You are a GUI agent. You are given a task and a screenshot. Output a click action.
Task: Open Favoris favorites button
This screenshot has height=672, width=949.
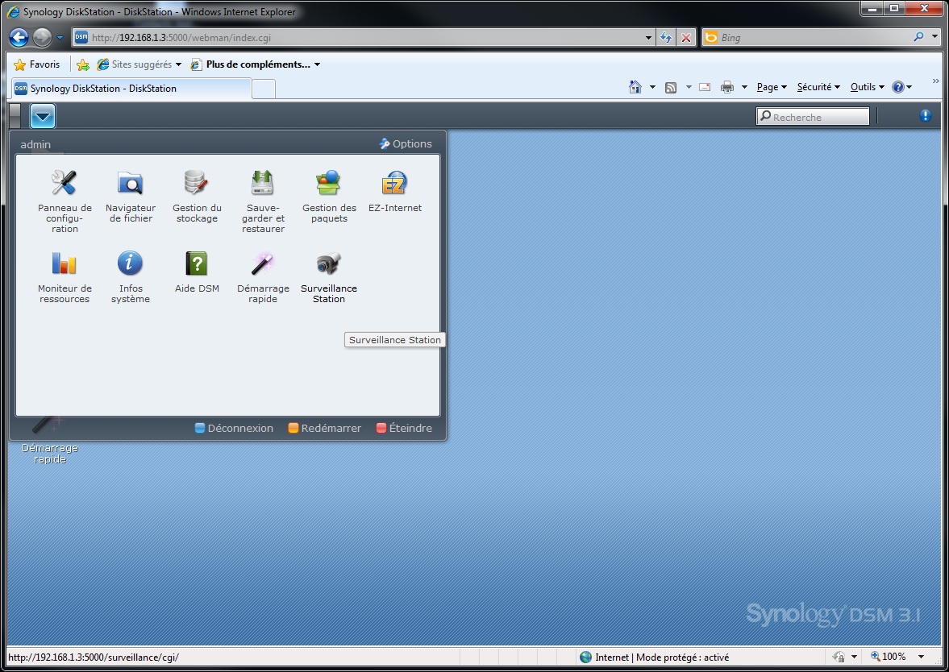(37, 64)
